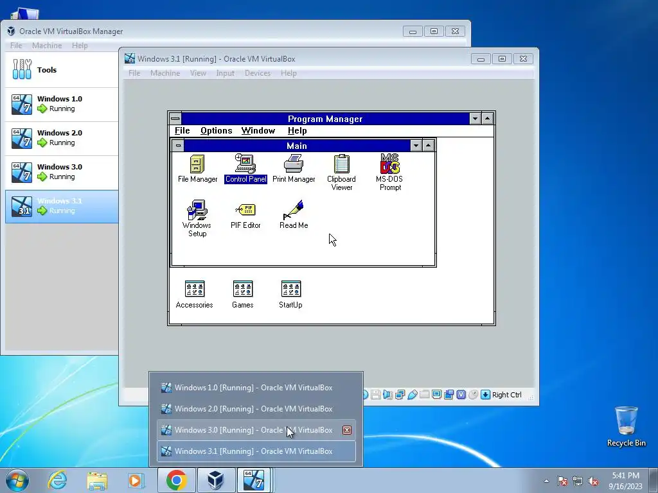This screenshot has height=493, width=658.
Task: Click the display status icon in VM status bar
Action: point(436,394)
